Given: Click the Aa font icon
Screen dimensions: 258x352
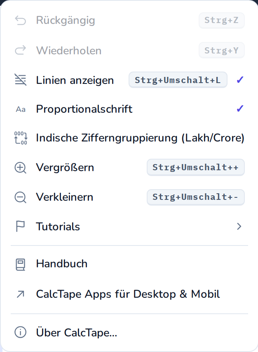Looking at the screenshot, I should point(21,109).
